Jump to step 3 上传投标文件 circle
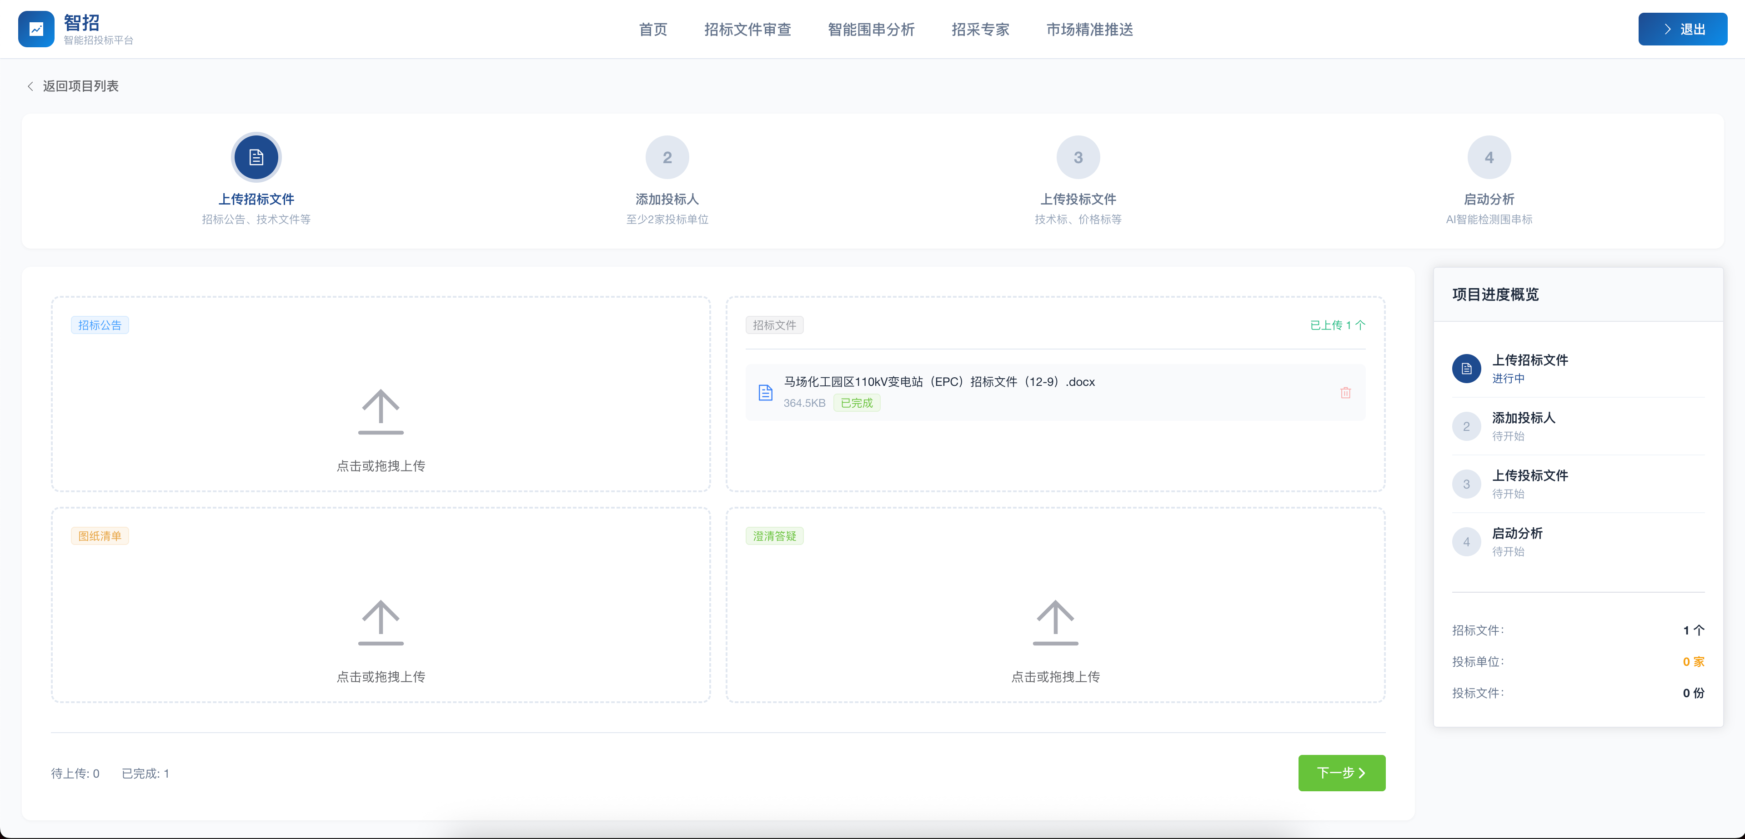Screen dimensions: 1745x839 pos(1078,157)
